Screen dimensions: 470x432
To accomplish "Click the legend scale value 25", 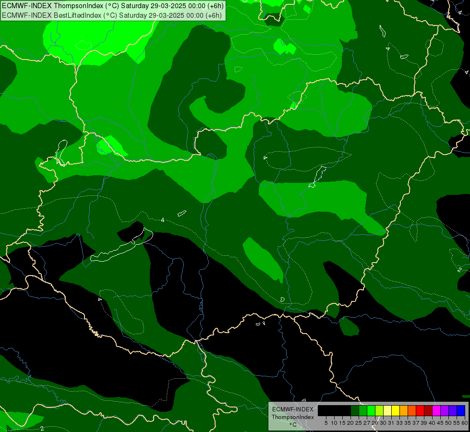I will [x=359, y=423].
